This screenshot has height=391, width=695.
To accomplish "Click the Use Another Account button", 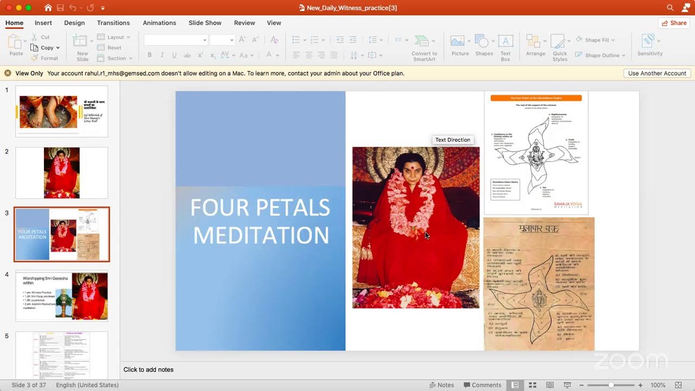I will click(657, 73).
